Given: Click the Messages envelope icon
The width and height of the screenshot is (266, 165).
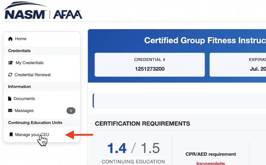Looking at the screenshot, I should point(10,111).
